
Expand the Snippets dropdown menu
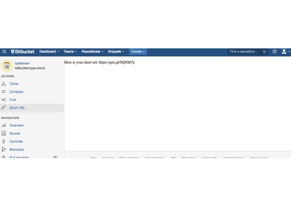116,52
